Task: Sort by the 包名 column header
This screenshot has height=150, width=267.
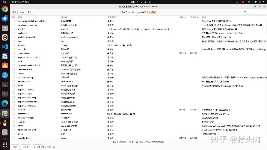Action: [20, 17]
